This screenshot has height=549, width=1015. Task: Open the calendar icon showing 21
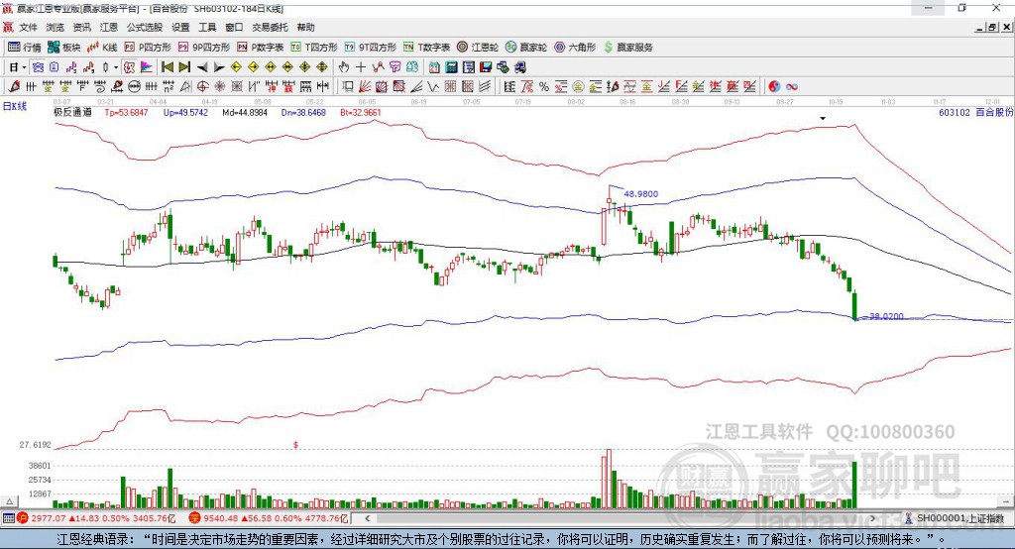(x=434, y=67)
